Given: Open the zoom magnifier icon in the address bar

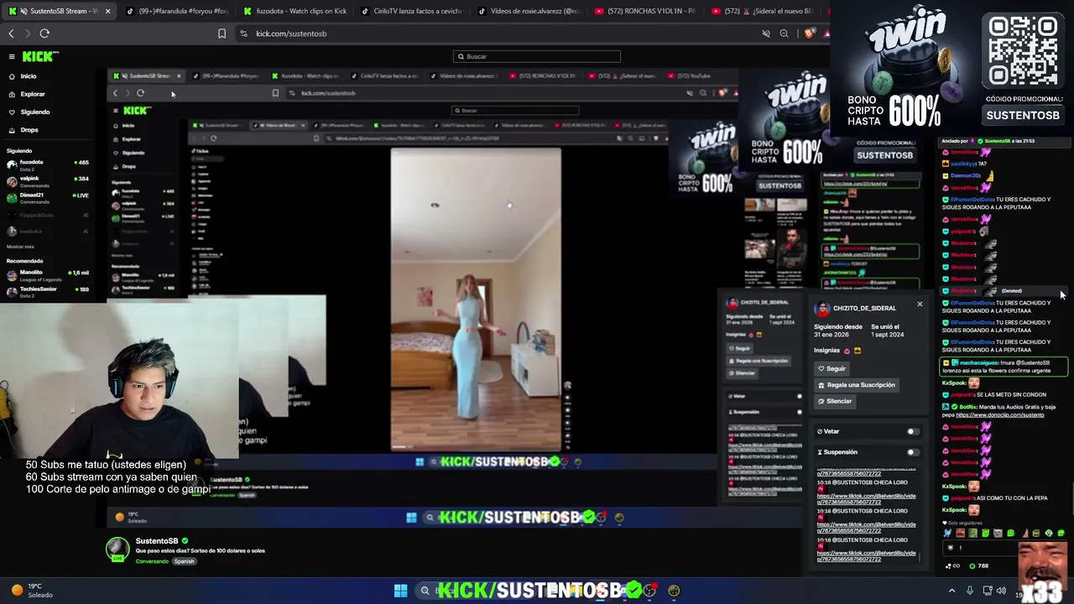Looking at the screenshot, I should click(x=784, y=34).
